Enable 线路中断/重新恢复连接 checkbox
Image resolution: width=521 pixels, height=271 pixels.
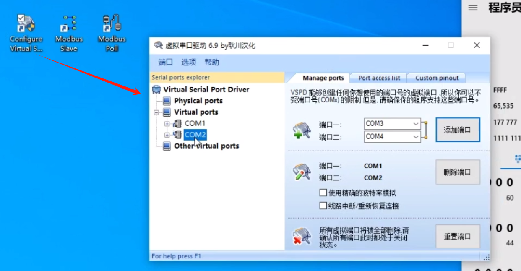[x=323, y=206]
